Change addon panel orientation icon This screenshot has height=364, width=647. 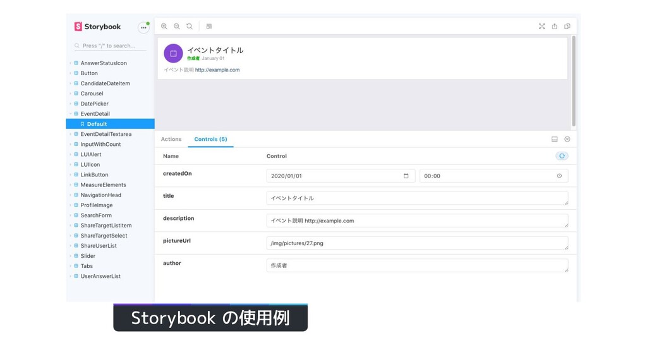[x=555, y=139]
